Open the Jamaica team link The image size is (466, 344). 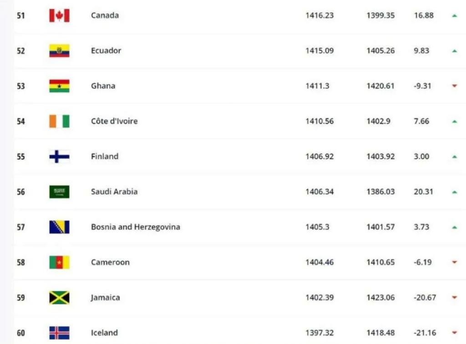click(x=105, y=298)
